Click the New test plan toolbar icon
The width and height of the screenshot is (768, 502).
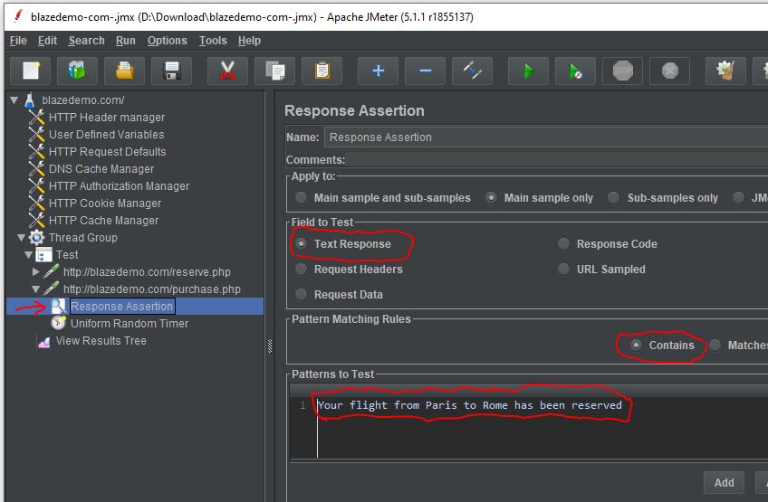coord(31,71)
